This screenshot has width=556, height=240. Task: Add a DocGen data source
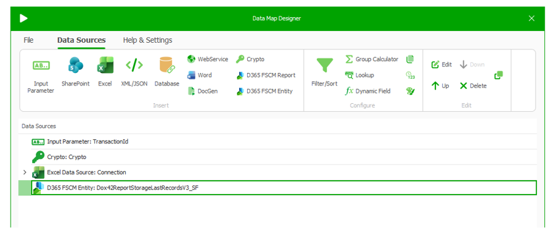(202, 91)
